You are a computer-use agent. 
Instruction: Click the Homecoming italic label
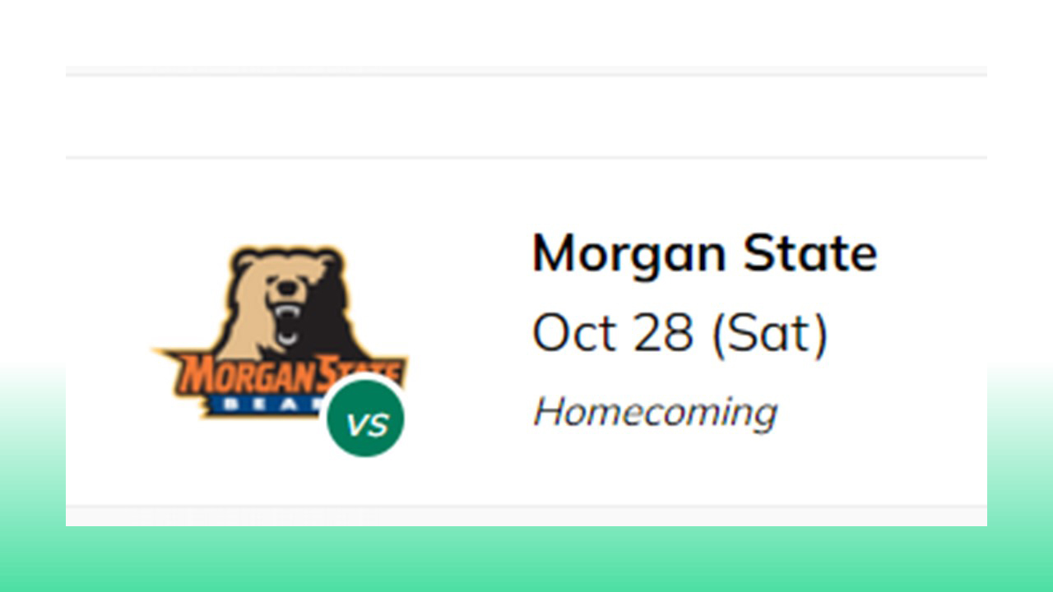[x=655, y=411]
